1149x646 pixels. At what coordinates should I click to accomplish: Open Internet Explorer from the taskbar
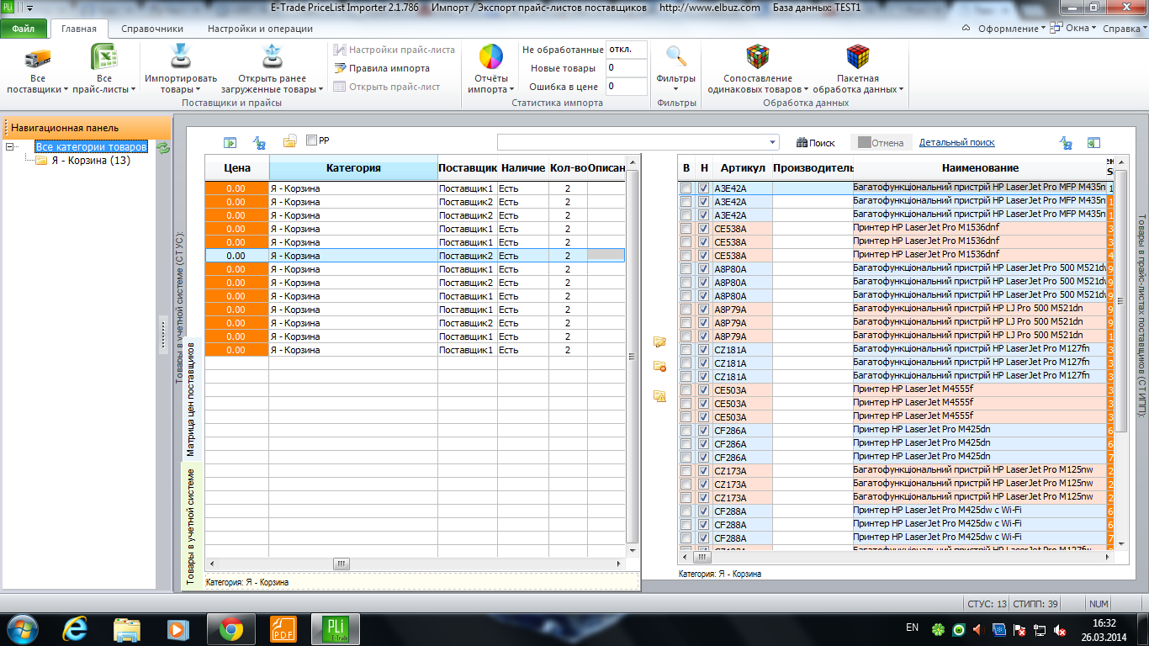pyautogui.click(x=76, y=628)
